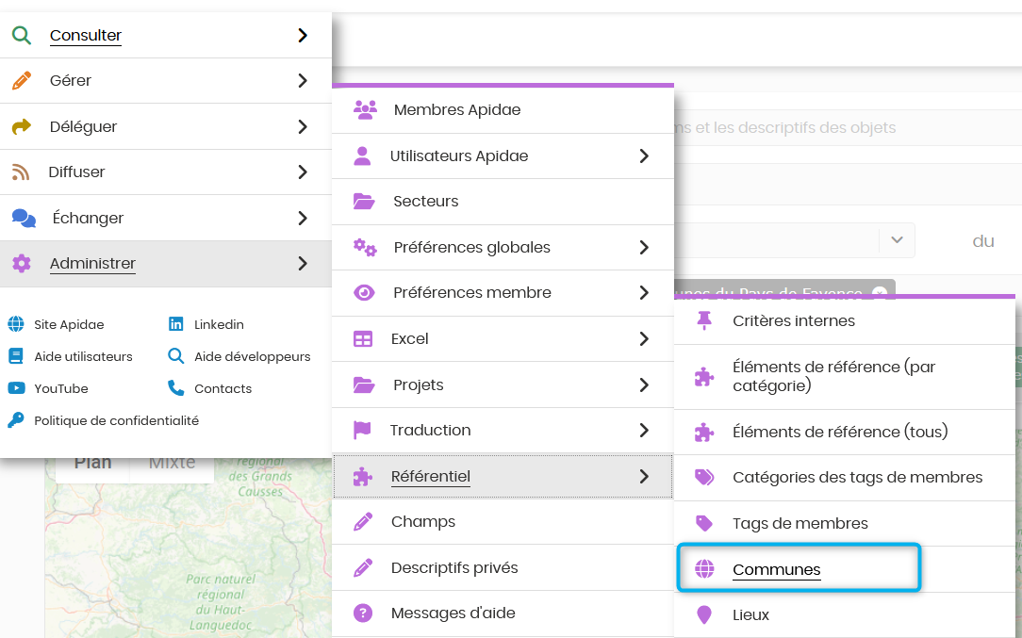Click the Messages d'aide question mark icon

pos(363,613)
